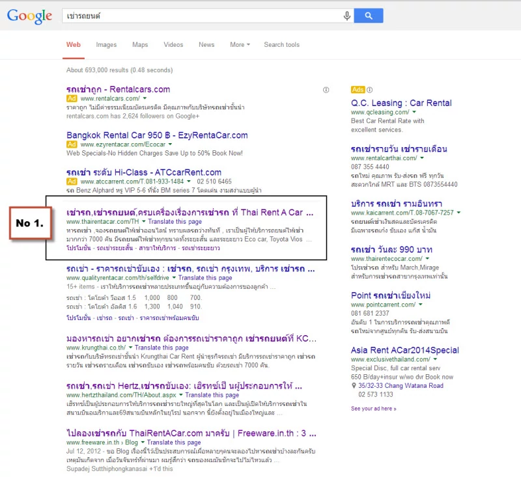Open the qualityrentacar.com selfdrive result title
Image resolution: width=521 pixels, height=477 pixels.
[190, 269]
